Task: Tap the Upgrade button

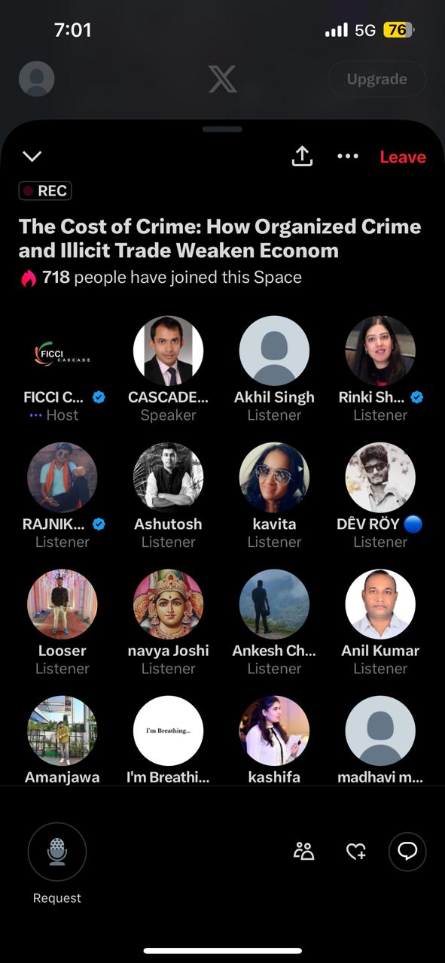Action: pos(377,79)
